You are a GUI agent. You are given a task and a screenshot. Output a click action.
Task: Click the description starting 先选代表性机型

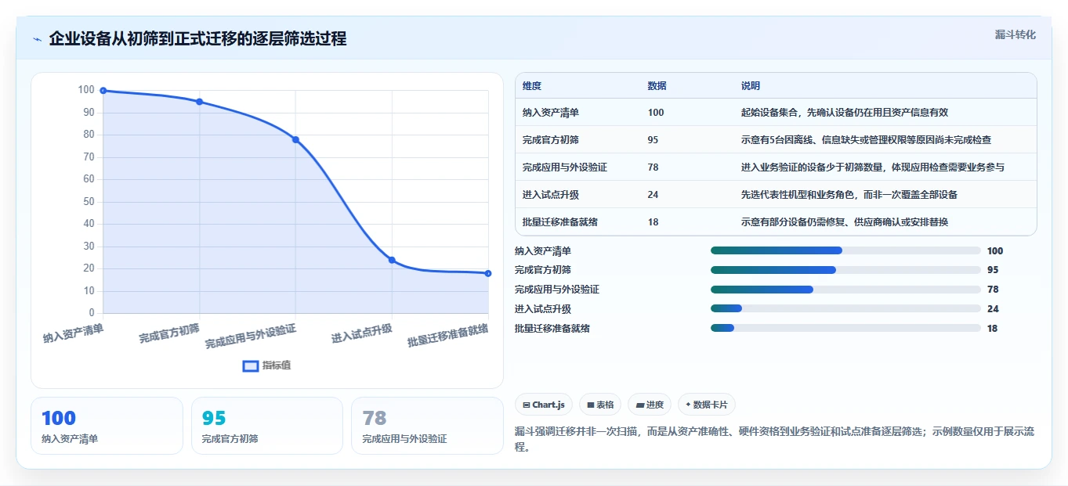click(849, 195)
